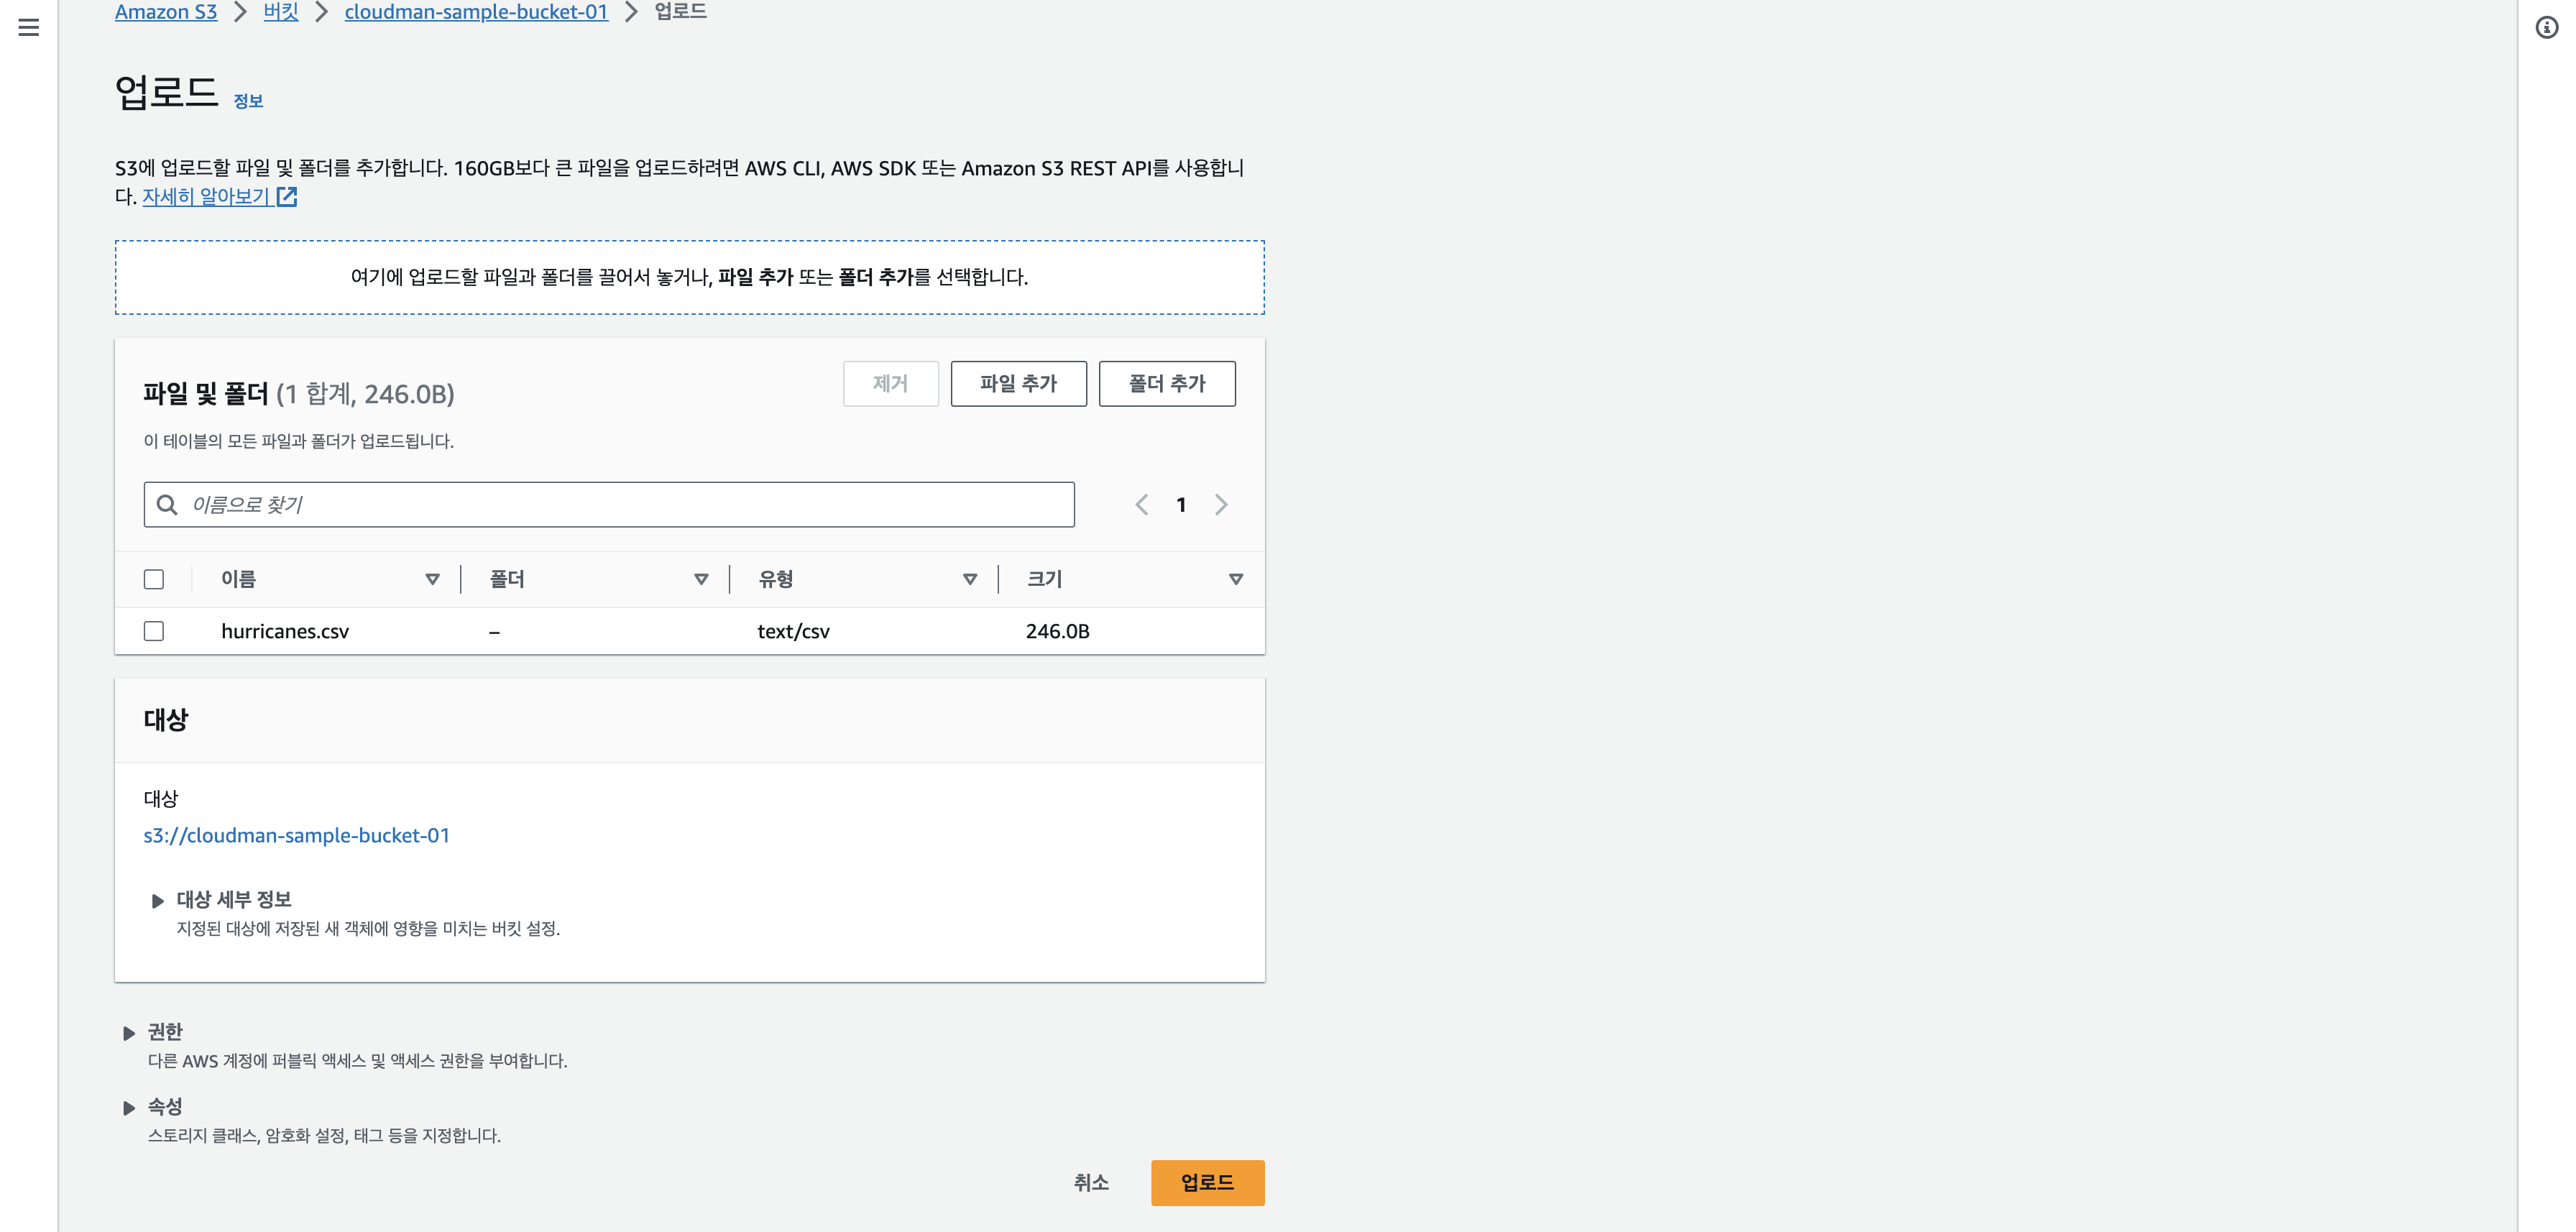Select the hurricanes.csv row checkbox
Image resolution: width=2576 pixels, height=1232 pixels.
pyautogui.click(x=154, y=631)
